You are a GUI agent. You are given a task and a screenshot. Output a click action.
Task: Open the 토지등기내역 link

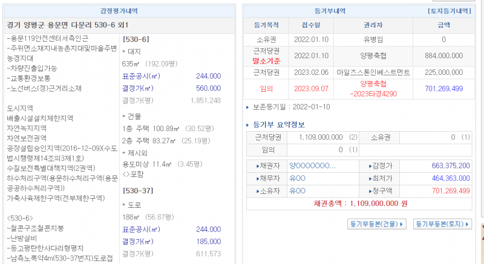tap(449, 11)
